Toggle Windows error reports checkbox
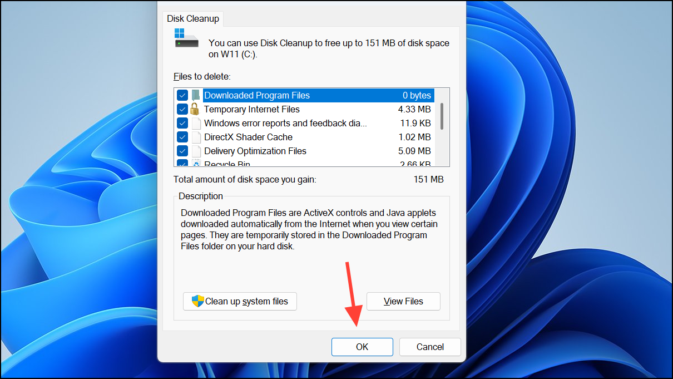 182,123
